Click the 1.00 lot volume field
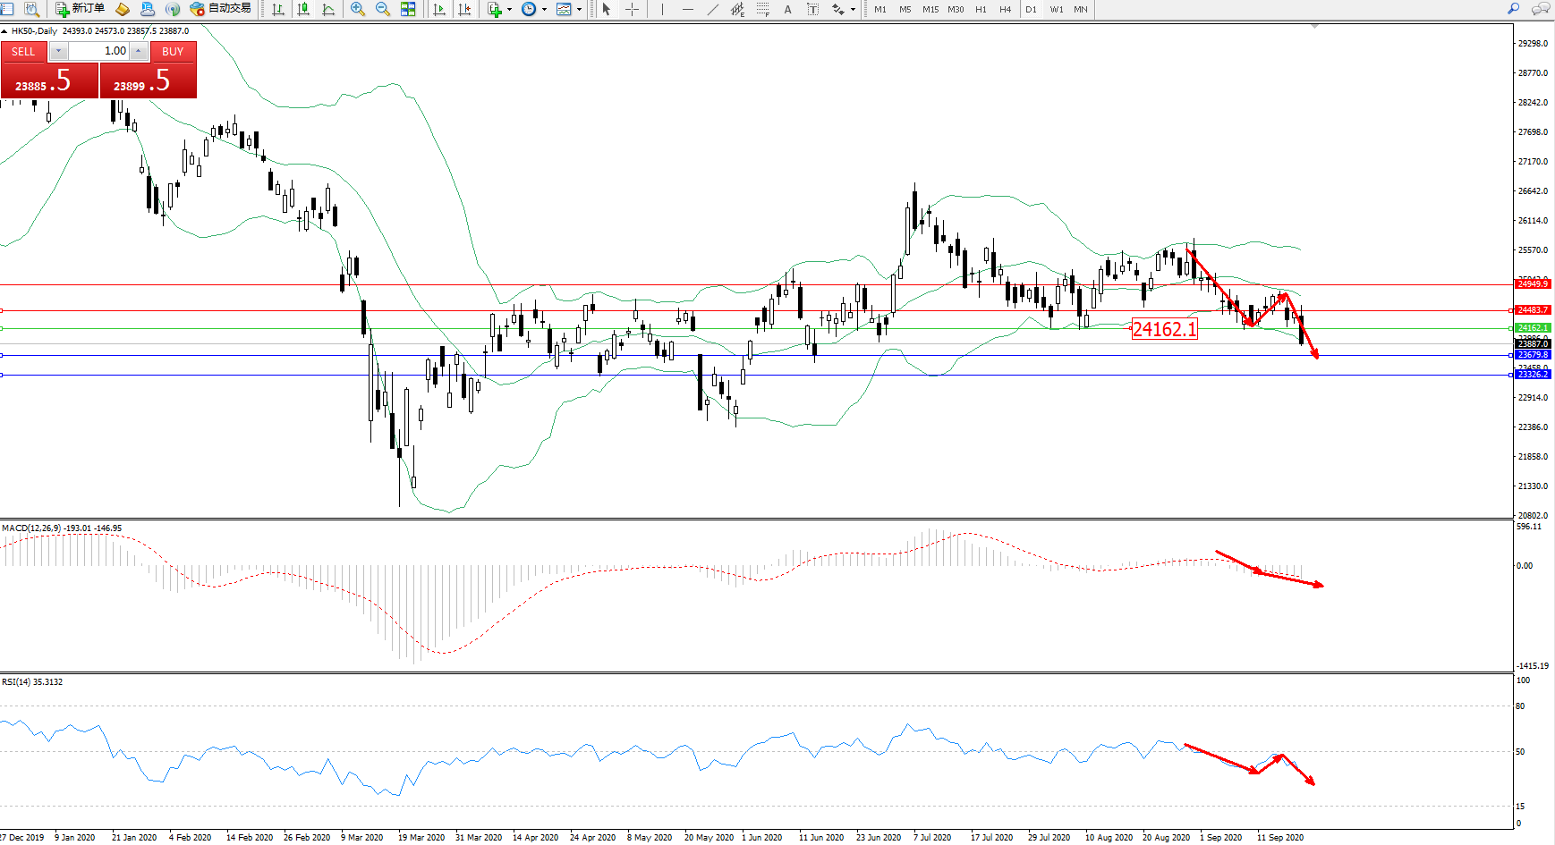The height and width of the screenshot is (845, 1555). pos(98,51)
